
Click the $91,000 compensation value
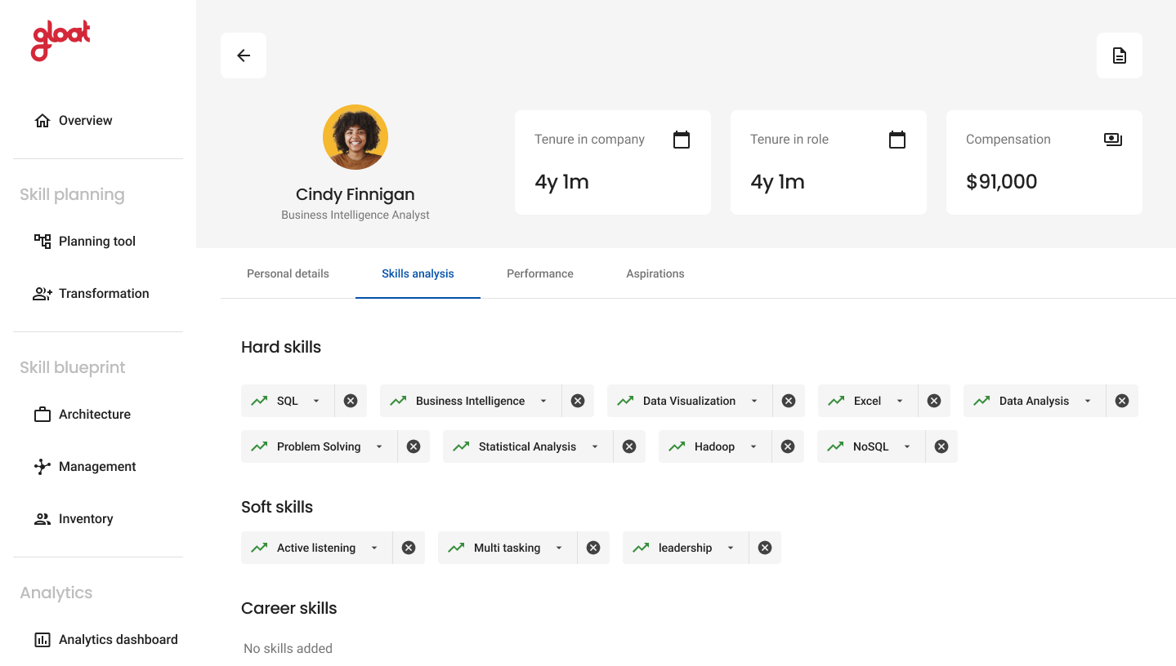coord(1002,181)
